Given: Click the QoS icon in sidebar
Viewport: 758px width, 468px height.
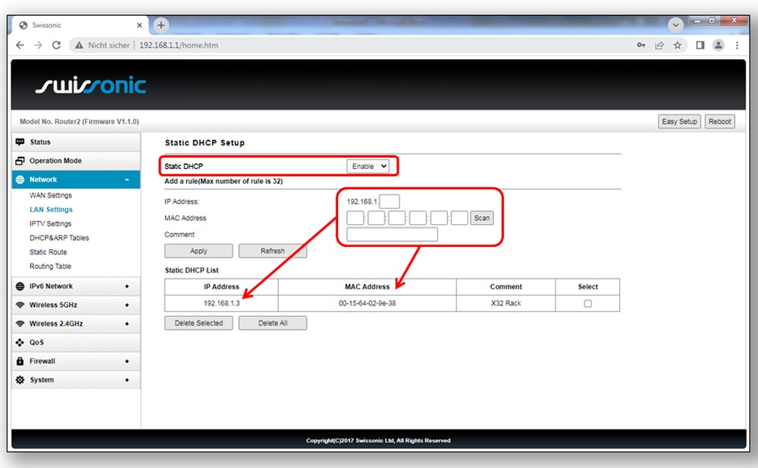Looking at the screenshot, I should [20, 342].
